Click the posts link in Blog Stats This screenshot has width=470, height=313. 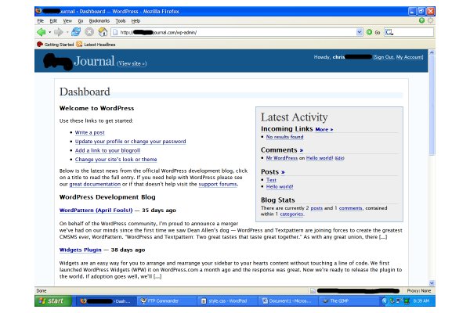coord(316,208)
